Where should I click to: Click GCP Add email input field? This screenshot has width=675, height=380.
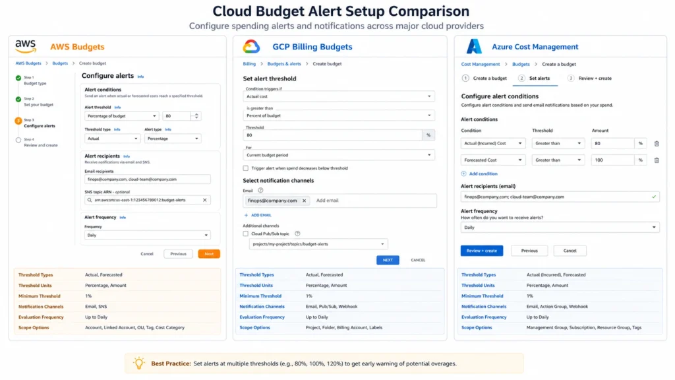(374, 201)
